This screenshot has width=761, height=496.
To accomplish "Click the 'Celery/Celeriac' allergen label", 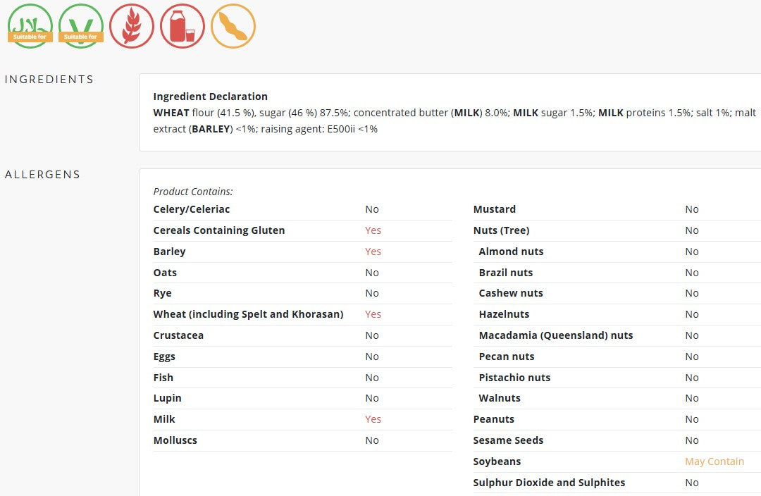I will point(192,209).
